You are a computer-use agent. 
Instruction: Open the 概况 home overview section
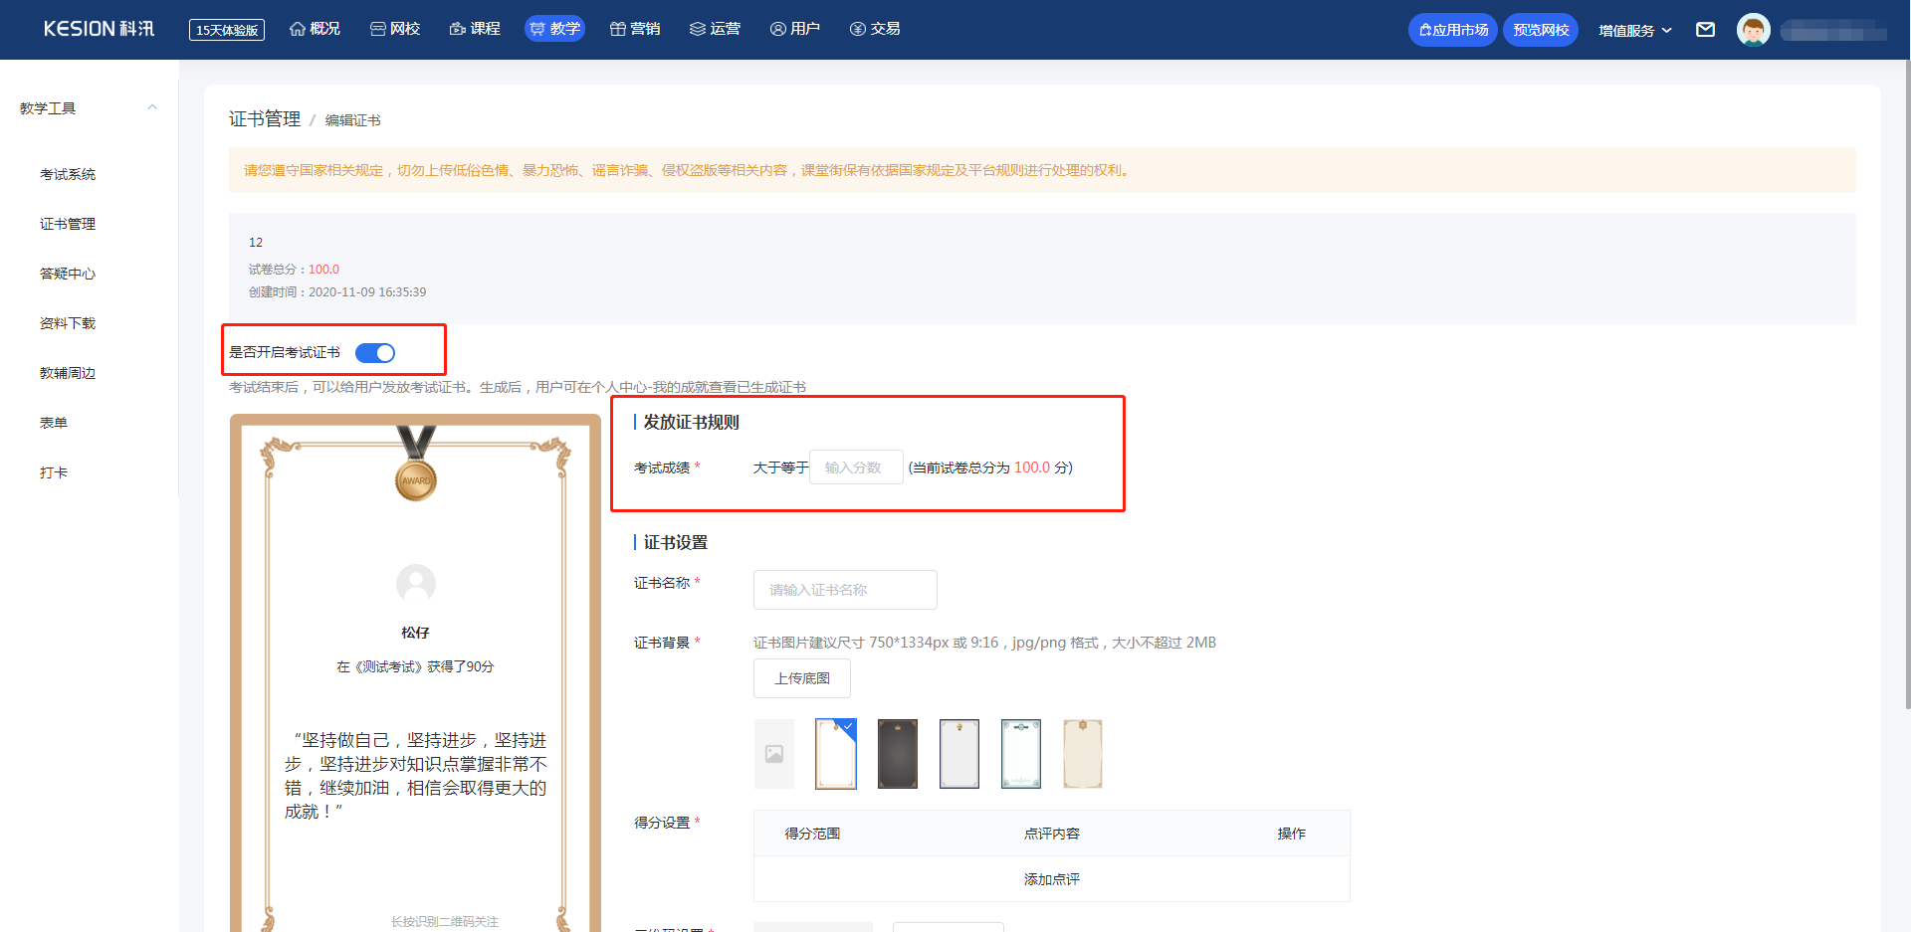[x=315, y=29]
